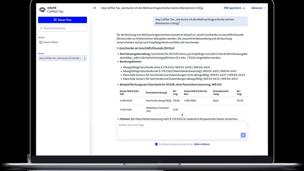Image resolution: width=304 pixels, height=171 pixels.
Task: Jump to bottom with down-arrow button
Action: point(182,114)
